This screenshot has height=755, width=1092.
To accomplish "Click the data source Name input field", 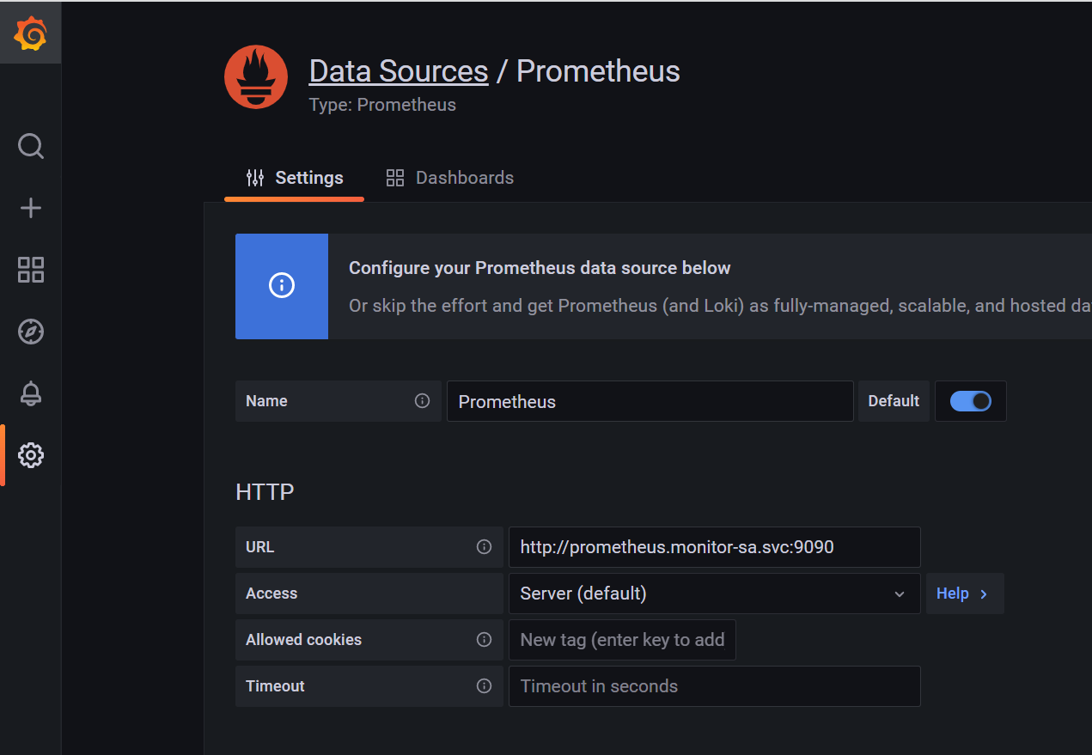I will pos(650,401).
